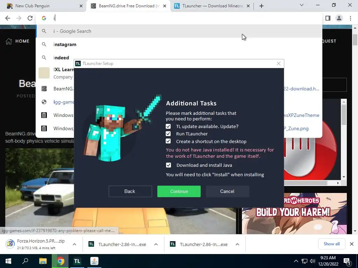The height and width of the screenshot is (268, 358).
Task: Select the IXL Learning suggestion
Action: pyautogui.click(x=55, y=73)
